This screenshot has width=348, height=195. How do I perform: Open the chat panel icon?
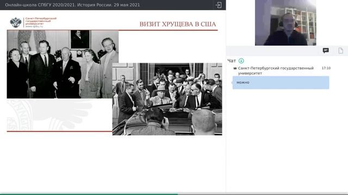tap(326, 50)
